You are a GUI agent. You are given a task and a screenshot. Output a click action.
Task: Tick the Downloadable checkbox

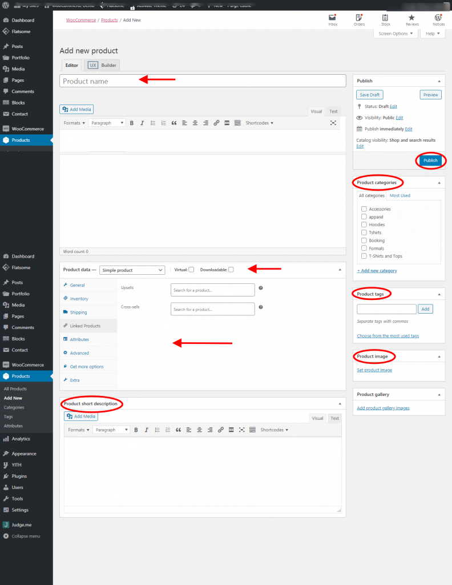point(231,270)
